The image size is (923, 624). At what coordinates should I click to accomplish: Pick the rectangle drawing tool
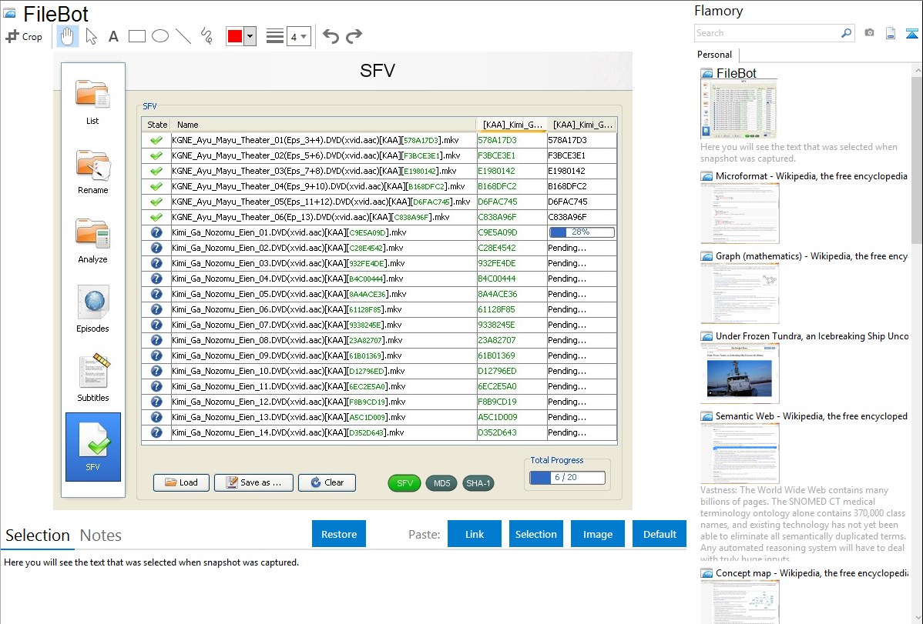tap(136, 36)
